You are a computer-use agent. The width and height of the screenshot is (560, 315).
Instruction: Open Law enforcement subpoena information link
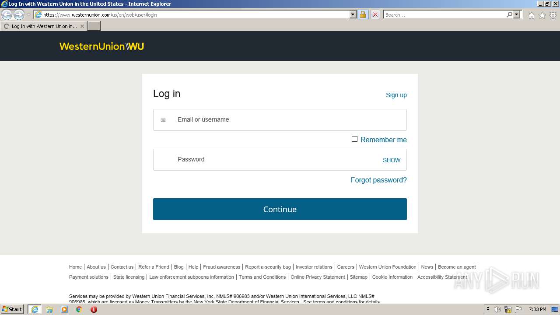pos(192,277)
